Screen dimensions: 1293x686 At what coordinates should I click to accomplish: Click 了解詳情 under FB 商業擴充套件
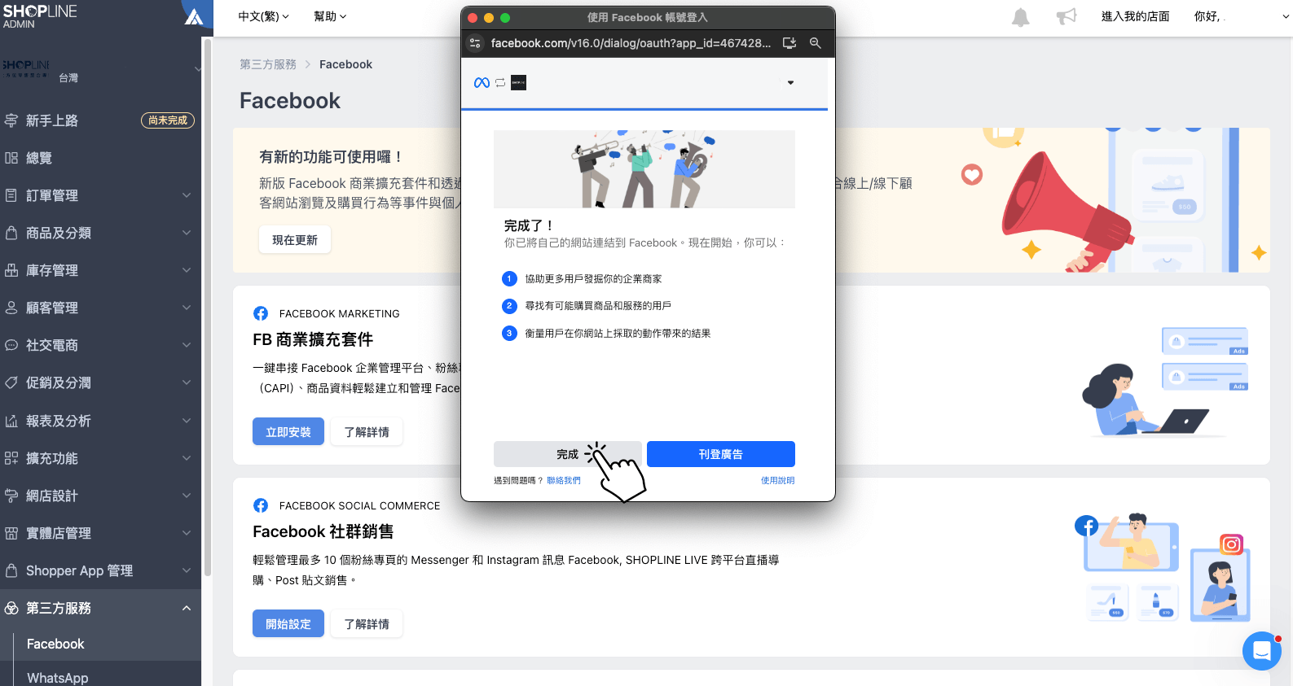point(367,432)
